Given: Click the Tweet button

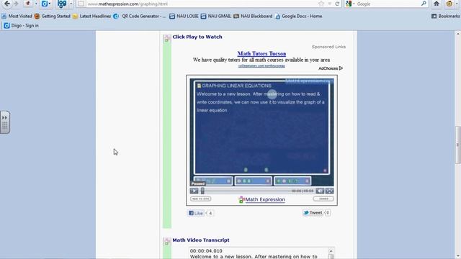Looking at the screenshot, I should [x=313, y=213].
